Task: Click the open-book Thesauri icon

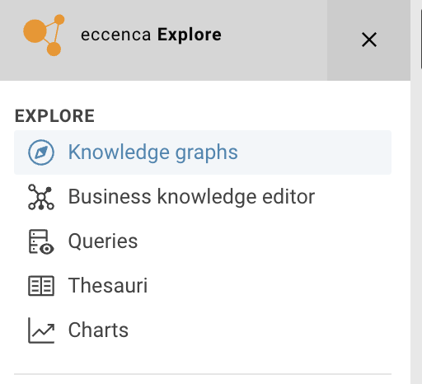Action: [41, 286]
